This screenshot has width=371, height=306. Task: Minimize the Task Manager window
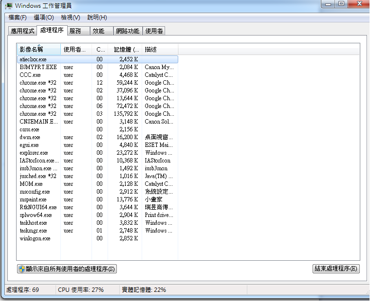click(x=328, y=4)
